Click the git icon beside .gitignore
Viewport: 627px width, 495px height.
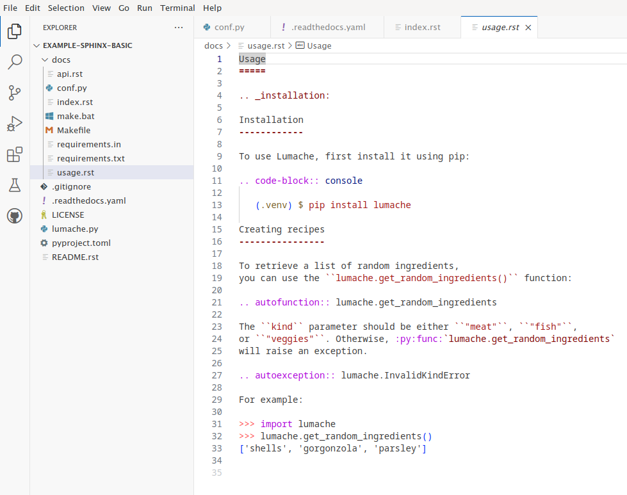point(44,187)
